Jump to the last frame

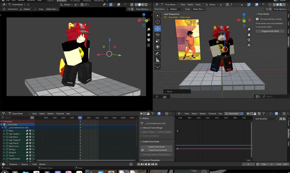(156, 164)
